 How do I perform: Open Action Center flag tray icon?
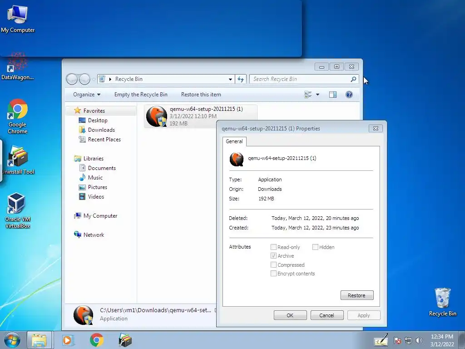point(397,341)
